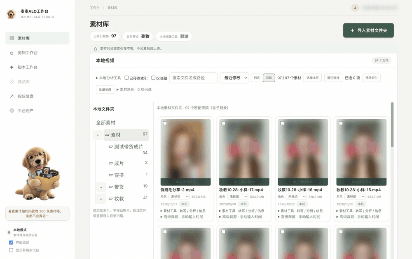Select 全部素材 in the folder tree

coord(105,123)
